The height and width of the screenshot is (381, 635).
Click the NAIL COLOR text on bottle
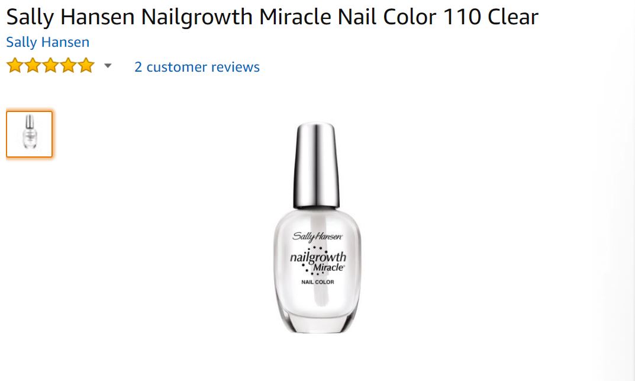pyautogui.click(x=317, y=282)
